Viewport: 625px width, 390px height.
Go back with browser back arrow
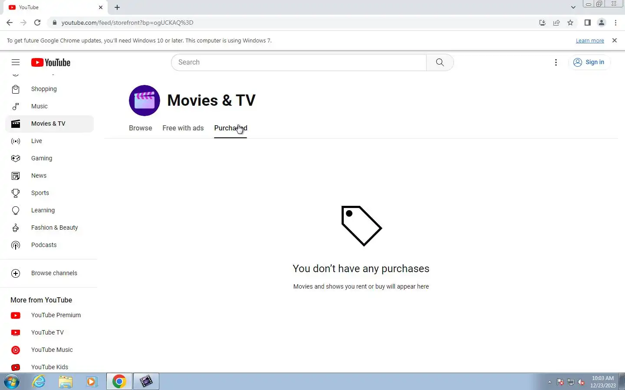coord(10,23)
